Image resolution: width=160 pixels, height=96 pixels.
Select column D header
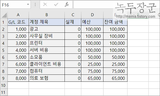92,15
